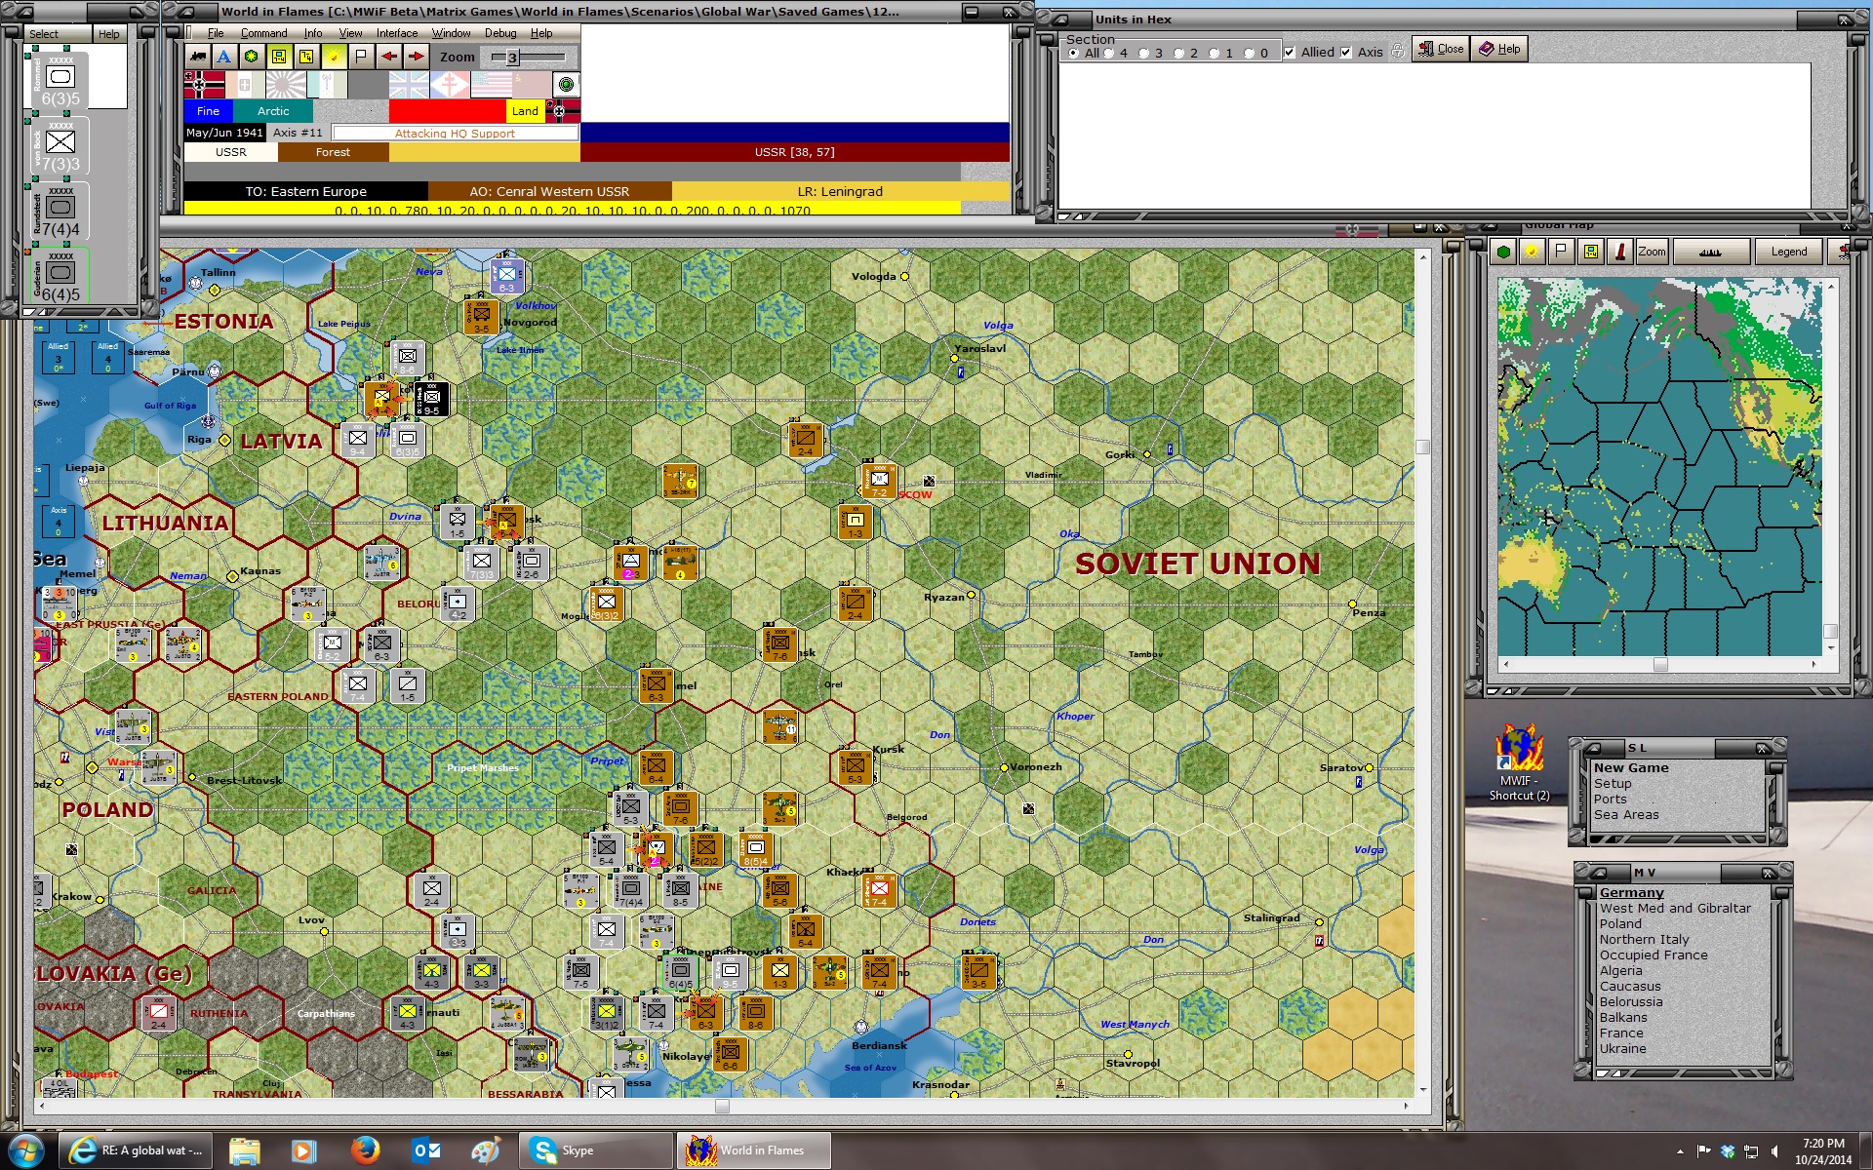The width and height of the screenshot is (1873, 1170).
Task: Open the Window menu
Action: [451, 33]
